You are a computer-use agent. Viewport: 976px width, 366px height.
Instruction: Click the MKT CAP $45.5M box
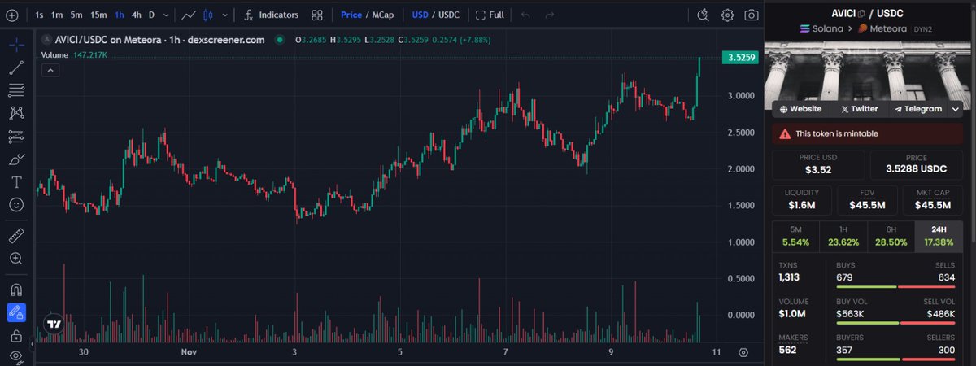coord(934,199)
